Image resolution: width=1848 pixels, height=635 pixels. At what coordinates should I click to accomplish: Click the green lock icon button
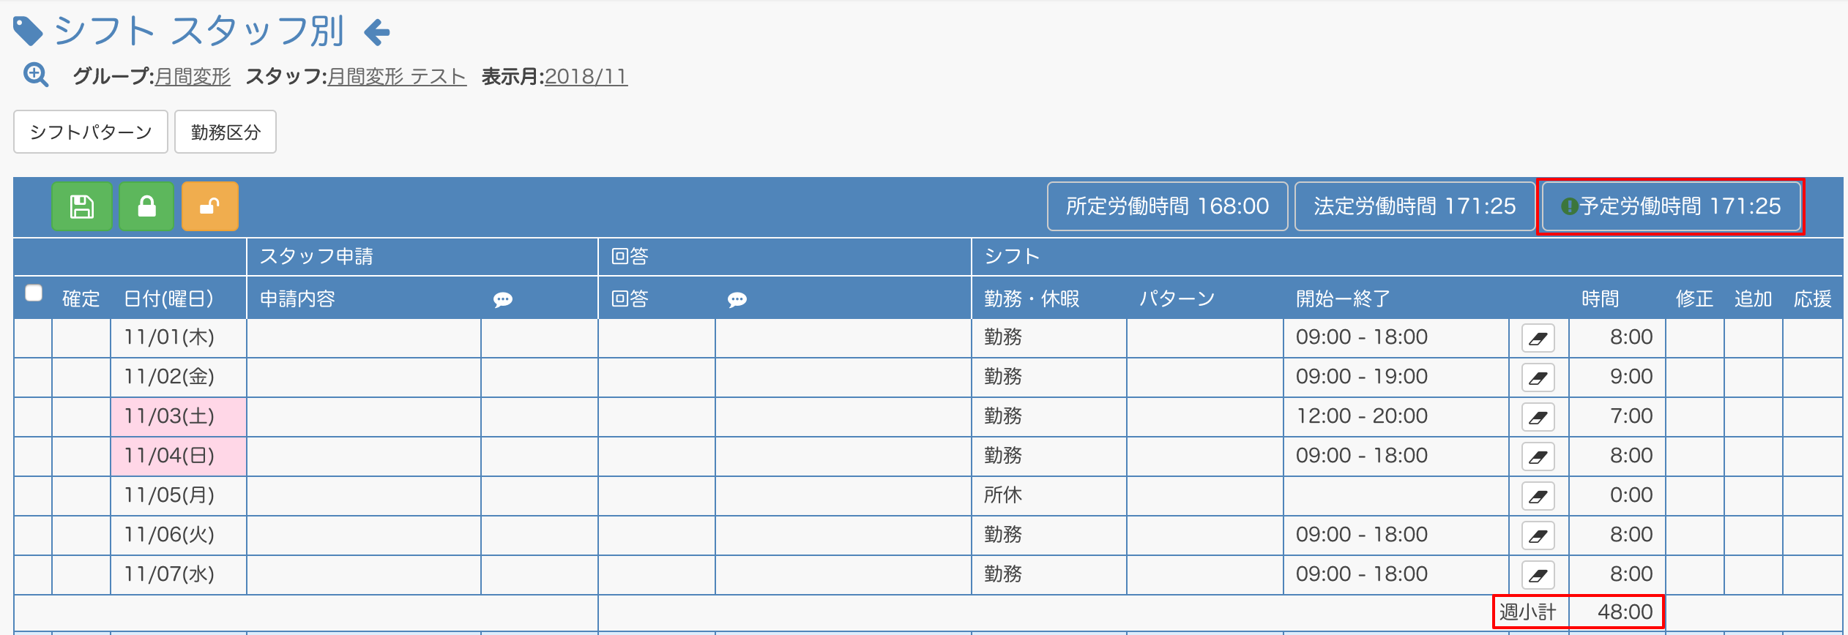(146, 206)
